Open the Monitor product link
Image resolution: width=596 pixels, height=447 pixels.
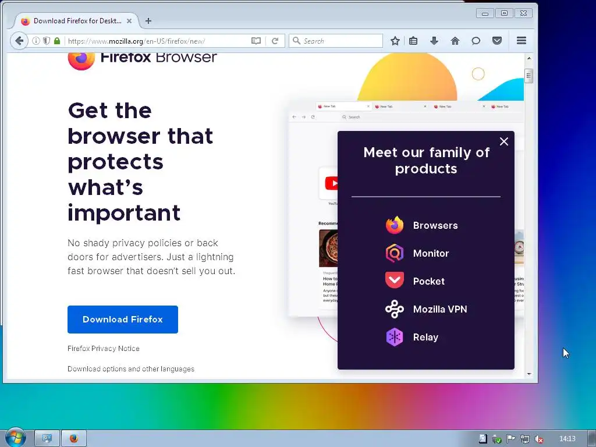tap(431, 253)
